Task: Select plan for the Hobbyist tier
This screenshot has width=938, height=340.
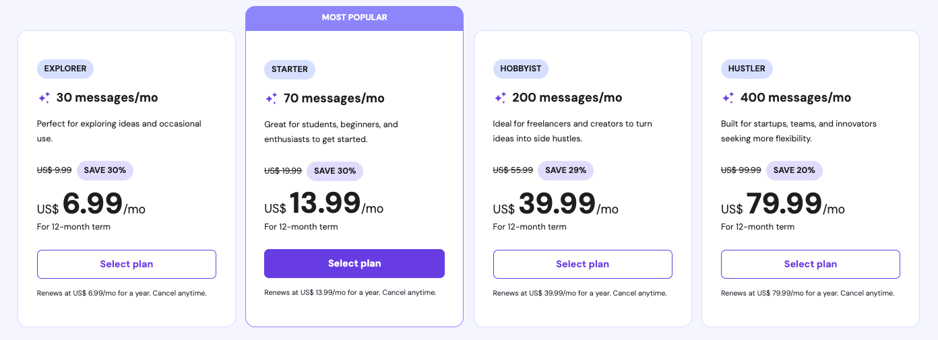Action: point(582,264)
